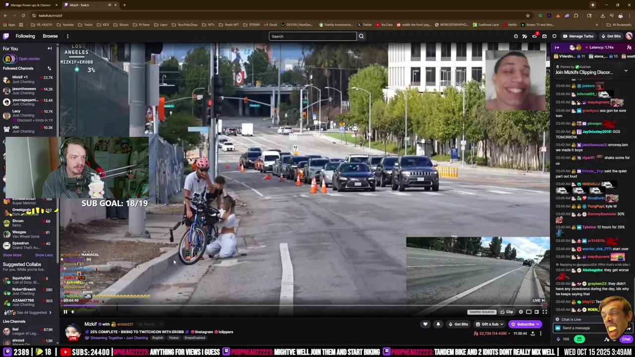Open the xQc channel in the sidebar

coord(28,129)
